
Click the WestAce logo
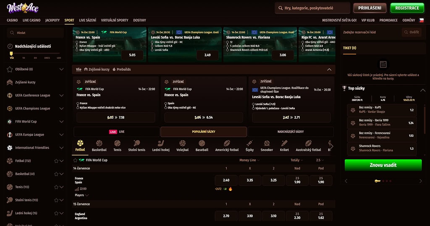[23, 8]
